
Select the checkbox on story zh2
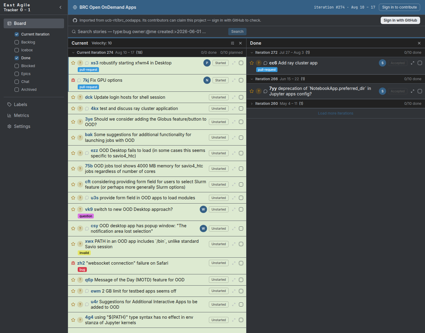[x=241, y=263]
